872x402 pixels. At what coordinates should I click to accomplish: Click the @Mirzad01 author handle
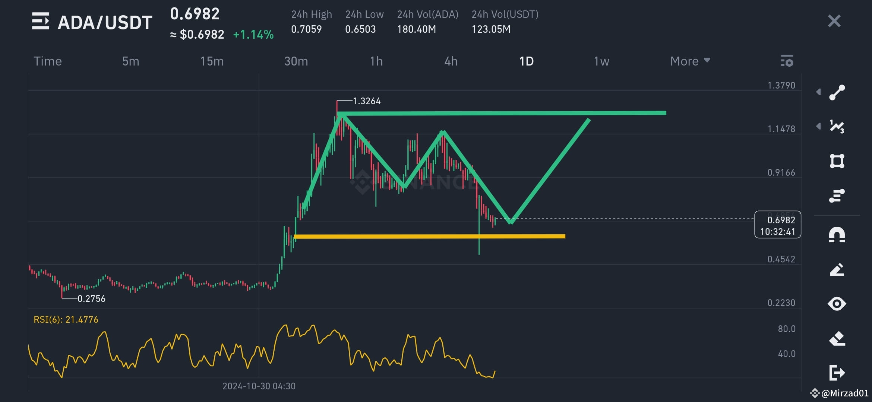[845, 393]
